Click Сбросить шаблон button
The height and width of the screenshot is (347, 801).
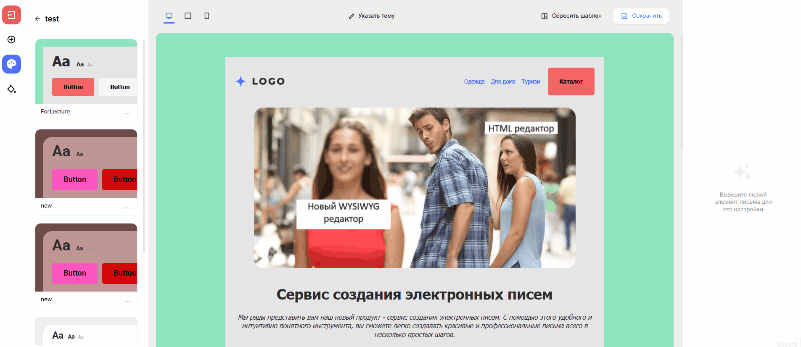tap(571, 16)
